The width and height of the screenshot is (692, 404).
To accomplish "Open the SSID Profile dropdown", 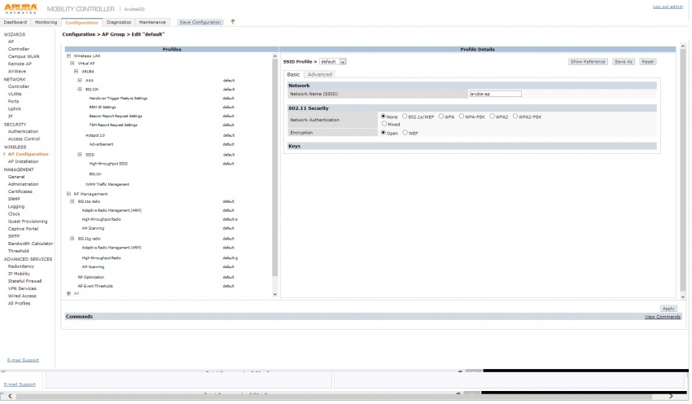I will pos(333,62).
